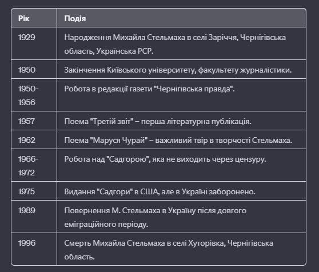This screenshot has height=272, width=319.
Task: Click the "Чернігівська правда" newspaper event
Action: pyautogui.click(x=149, y=89)
